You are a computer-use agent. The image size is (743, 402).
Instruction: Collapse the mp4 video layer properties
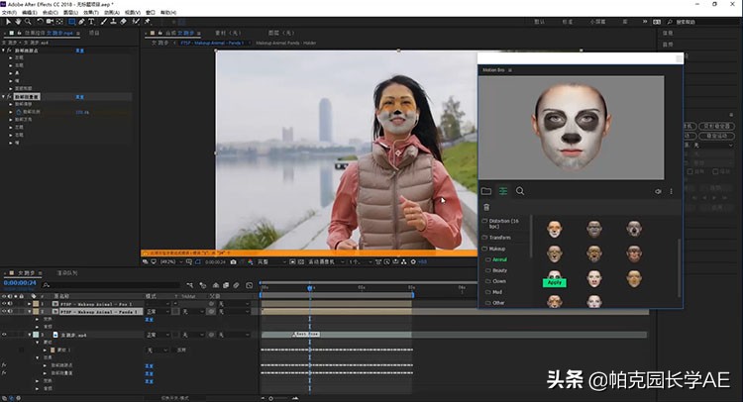click(x=29, y=335)
